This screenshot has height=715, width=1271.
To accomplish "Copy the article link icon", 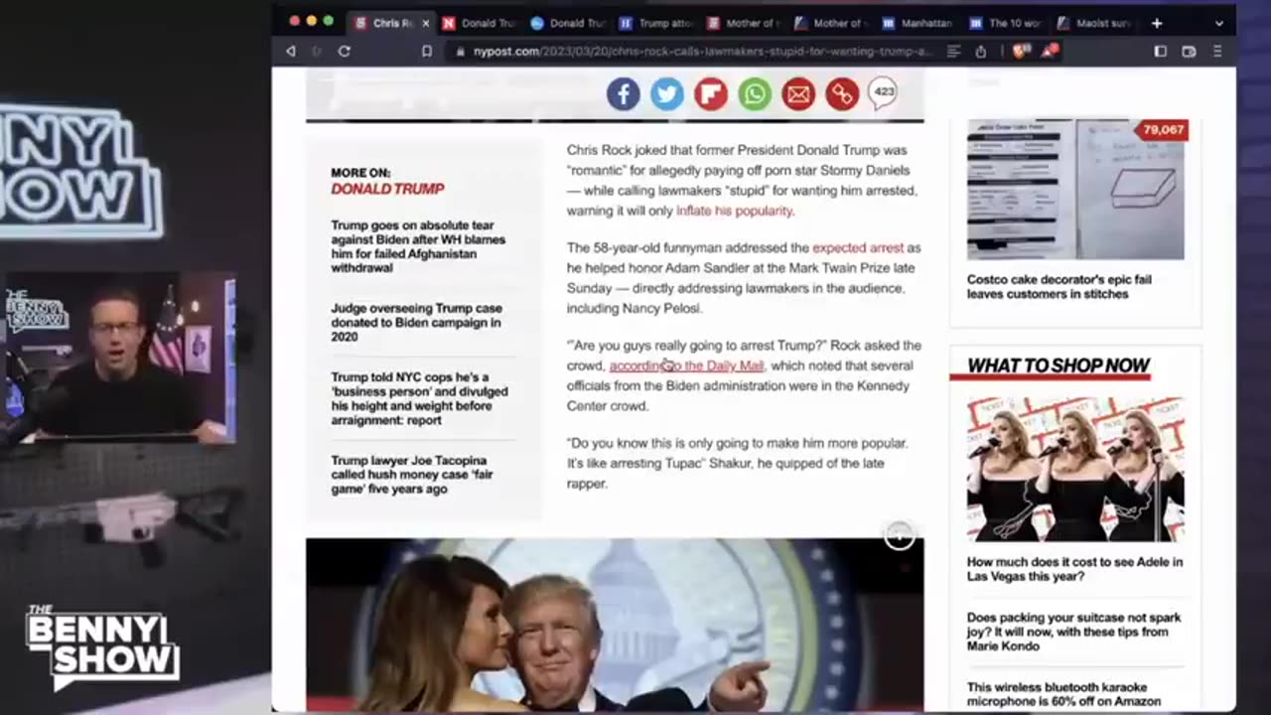I will coord(842,94).
